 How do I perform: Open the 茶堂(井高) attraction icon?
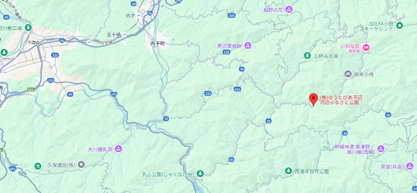coord(410,167)
